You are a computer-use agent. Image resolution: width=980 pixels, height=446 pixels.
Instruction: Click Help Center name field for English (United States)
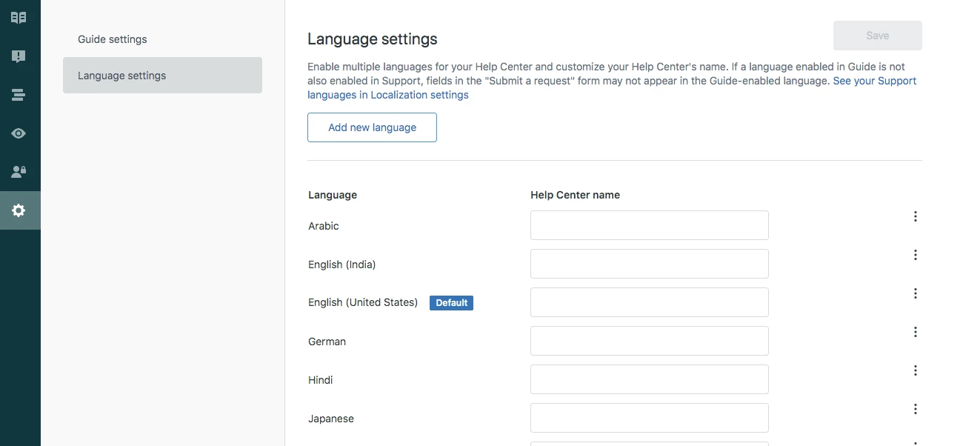click(x=649, y=302)
